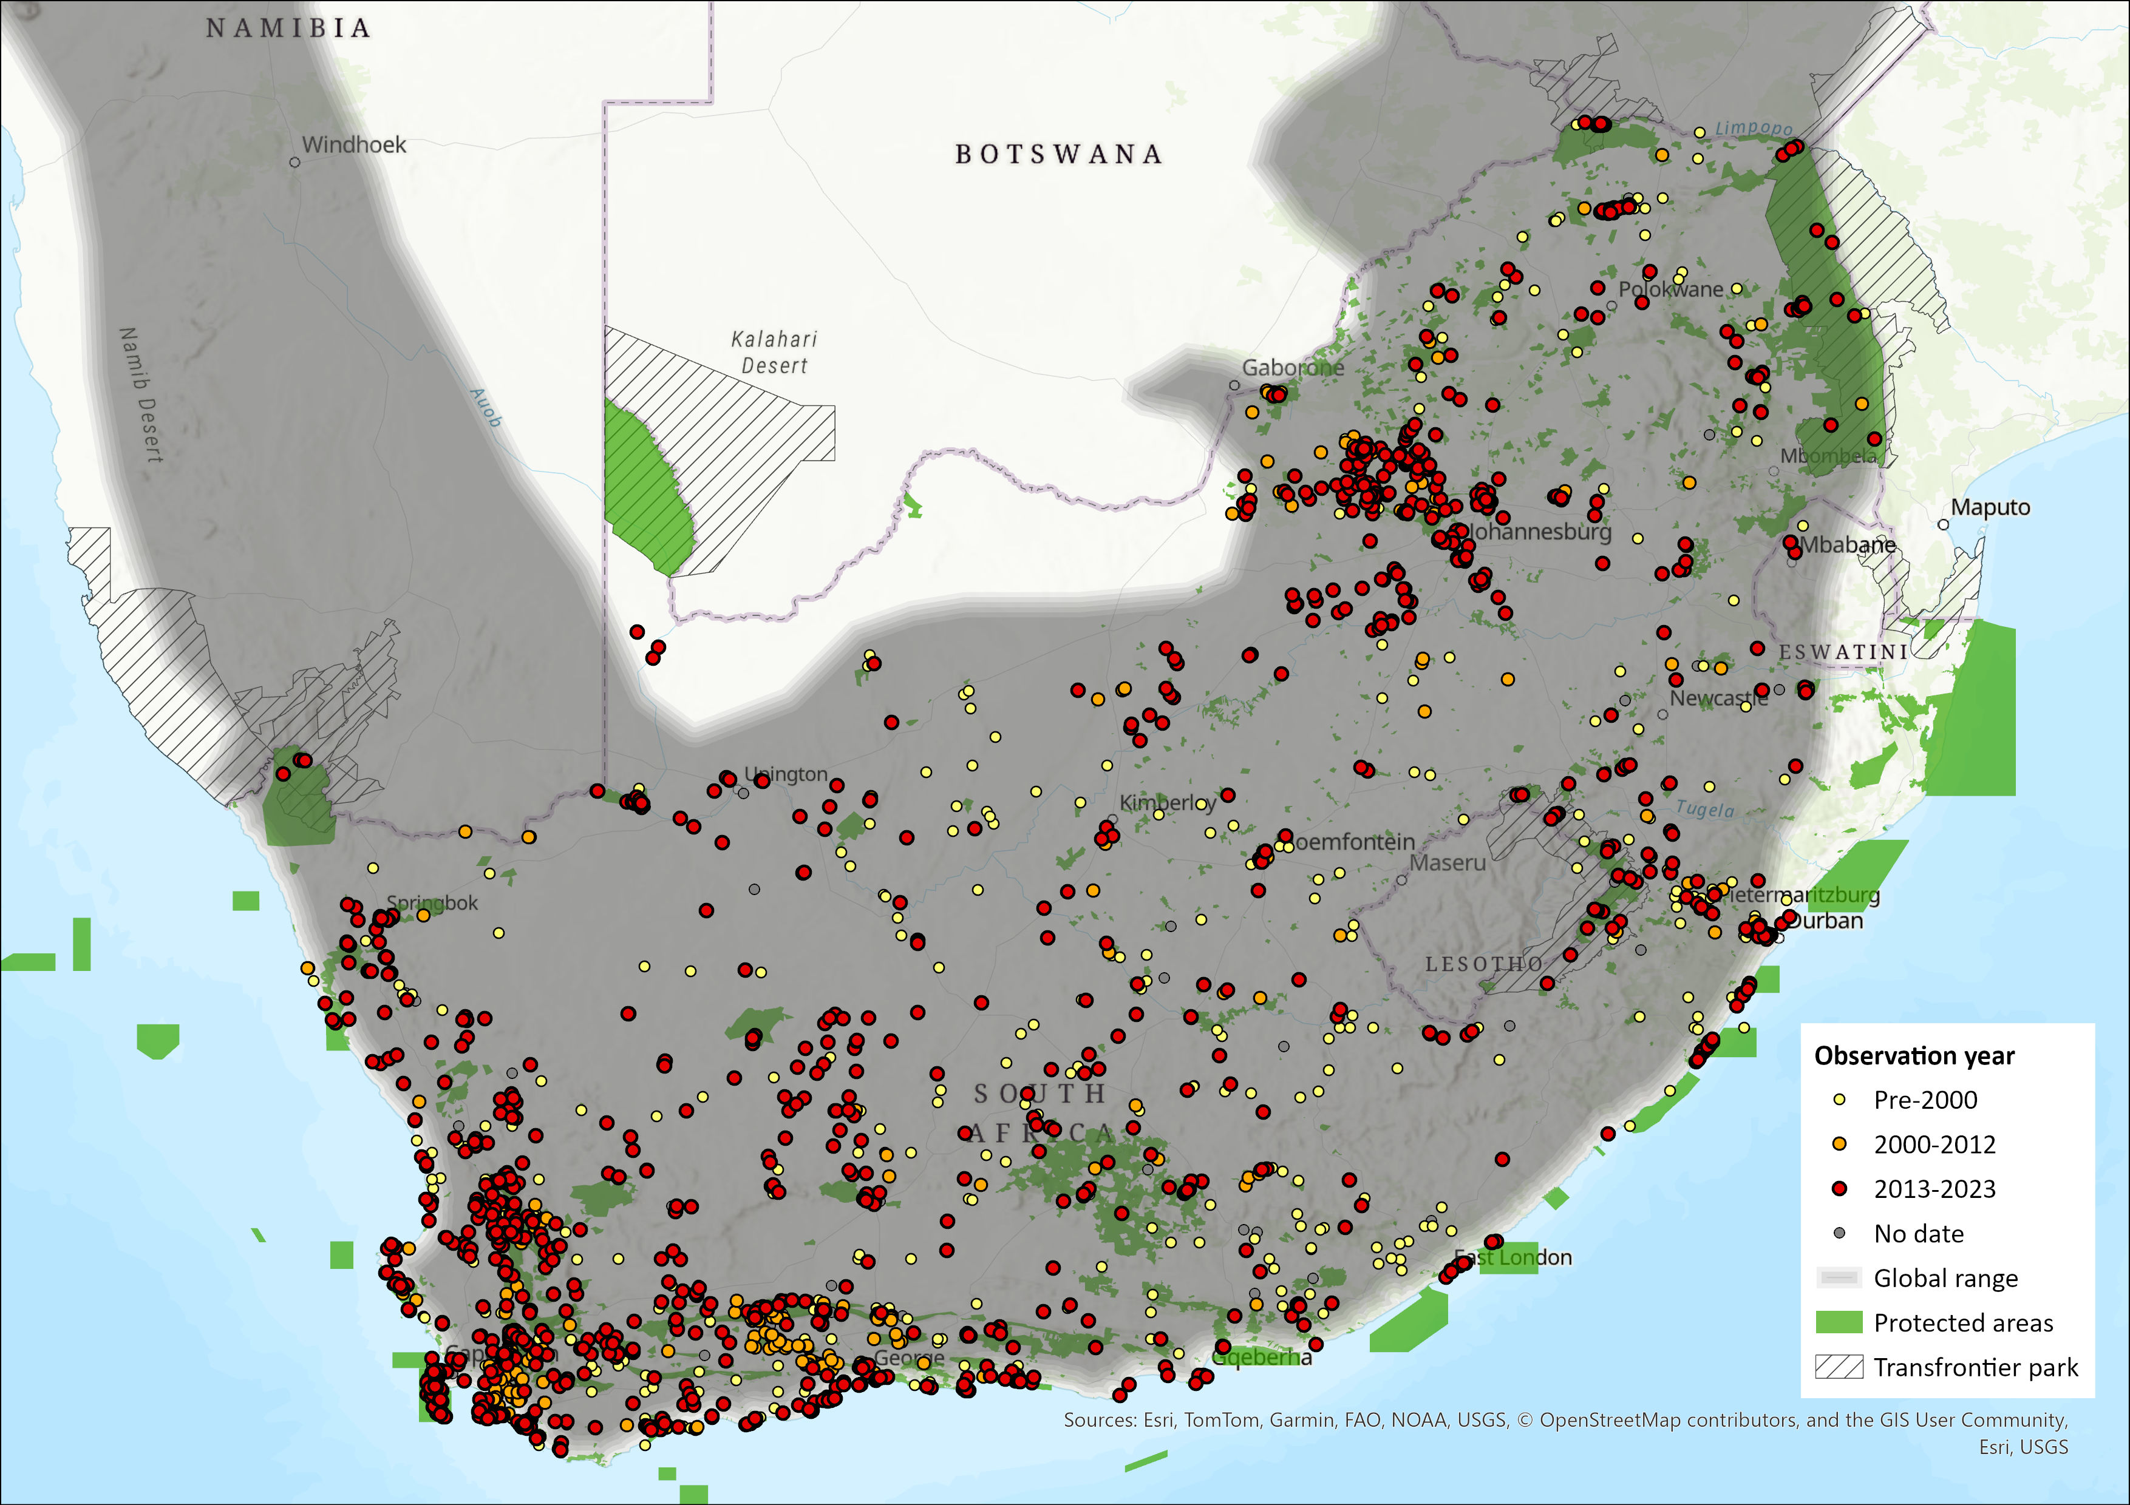Image resolution: width=2130 pixels, height=1505 pixels.
Task: Click the Pre-2000 yellow dot legend symbol
Action: (1839, 1100)
